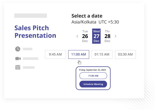Click the Friday, September 22, 2023 label
The image size is (155, 110).
92,70
